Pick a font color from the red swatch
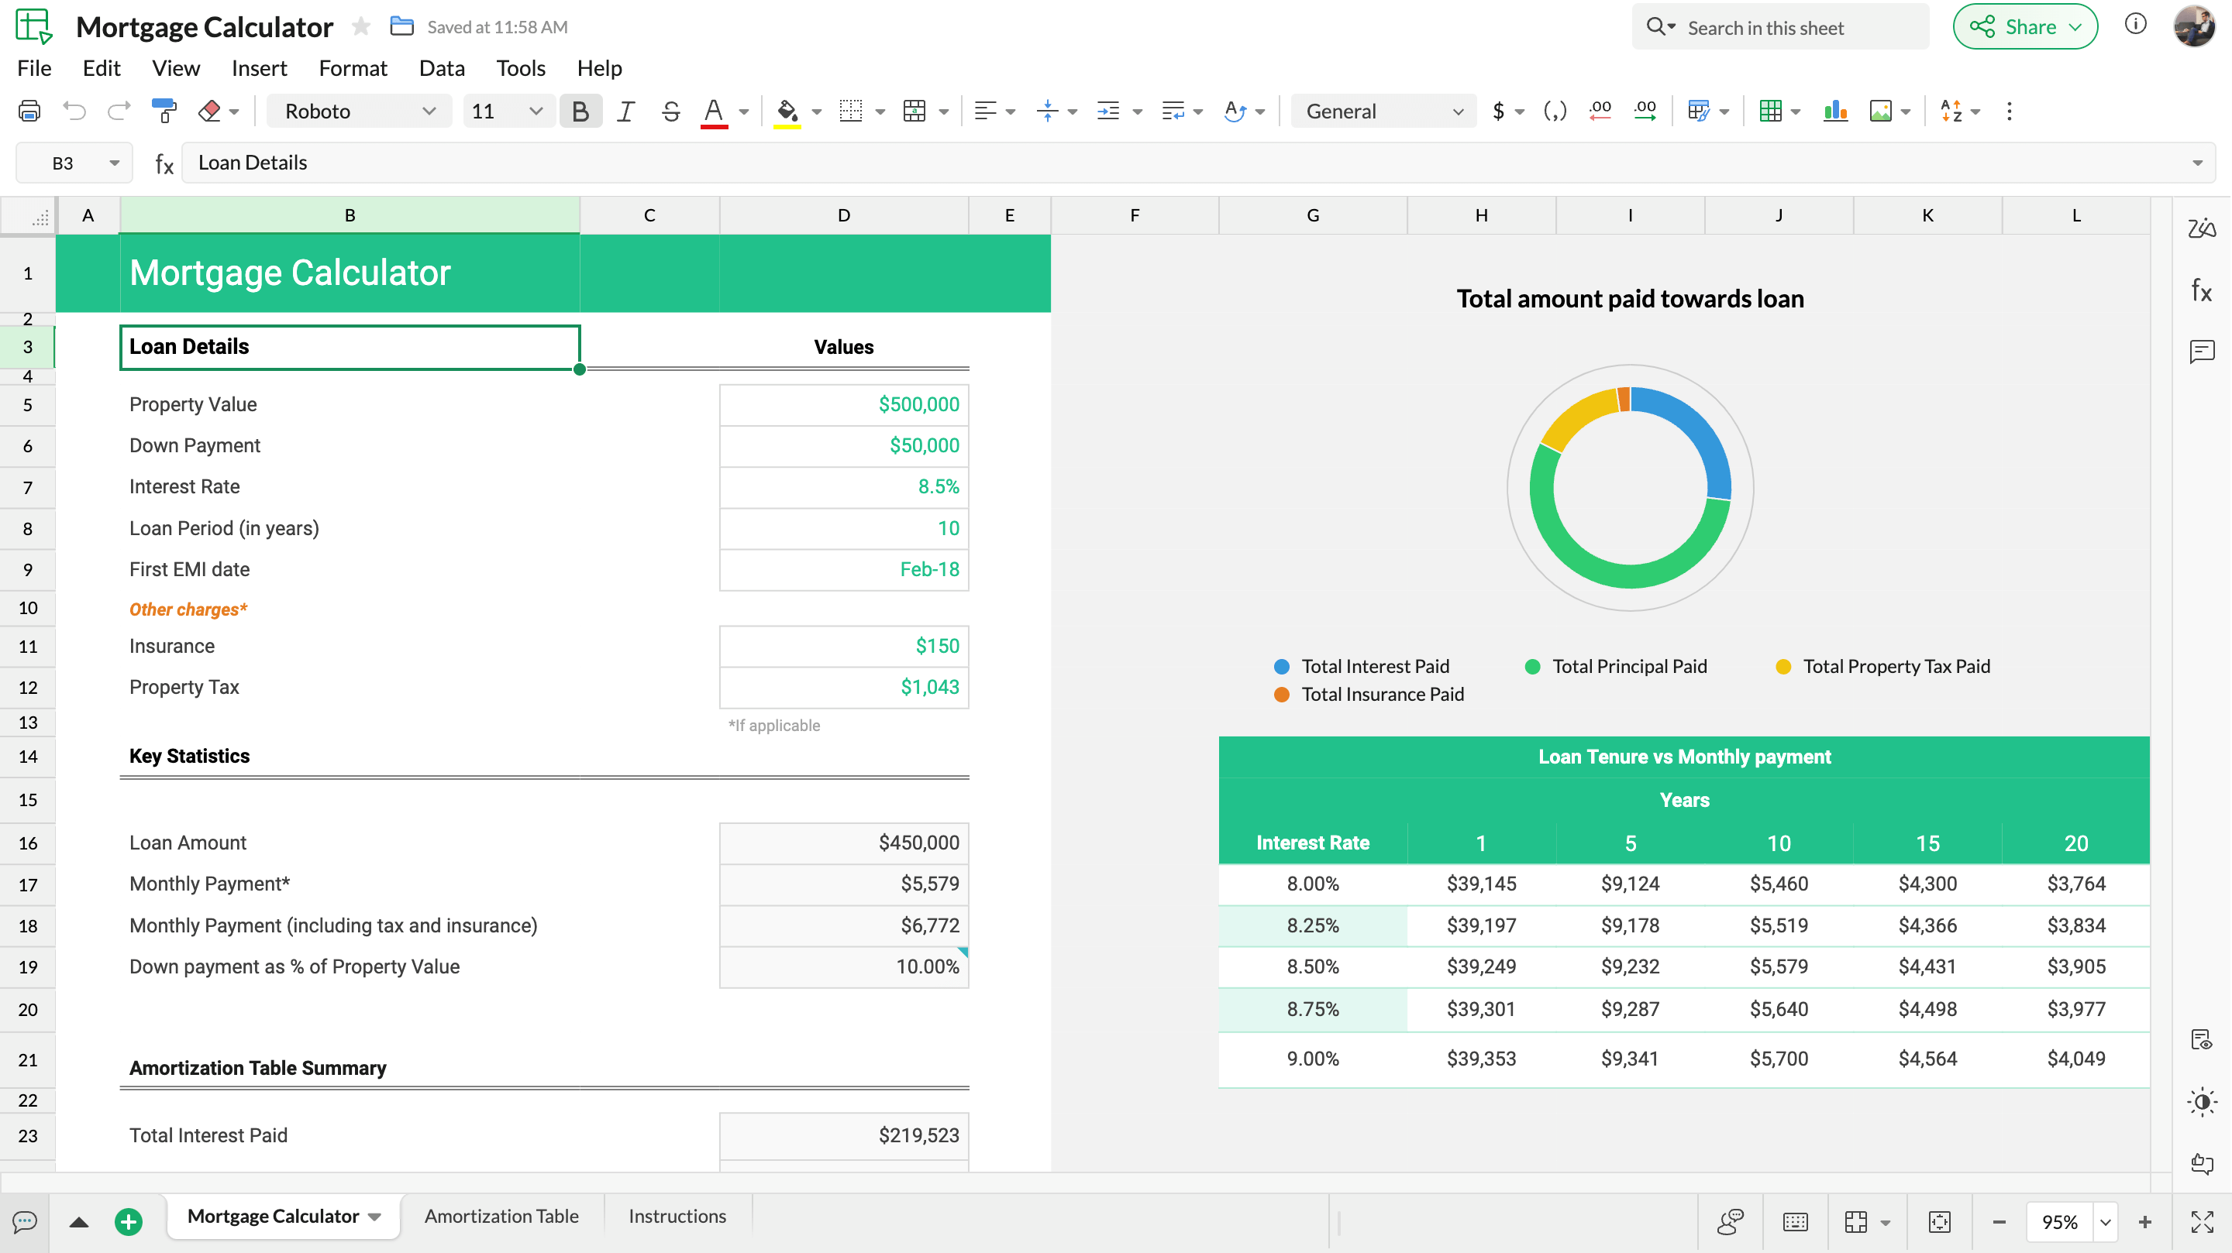 pyautogui.click(x=715, y=111)
